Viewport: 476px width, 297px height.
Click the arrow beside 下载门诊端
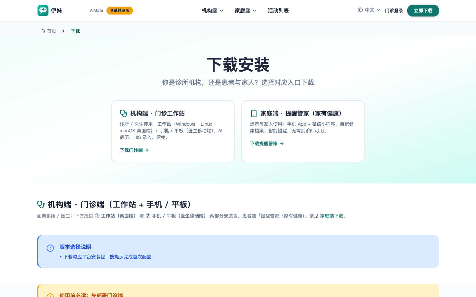click(x=147, y=150)
